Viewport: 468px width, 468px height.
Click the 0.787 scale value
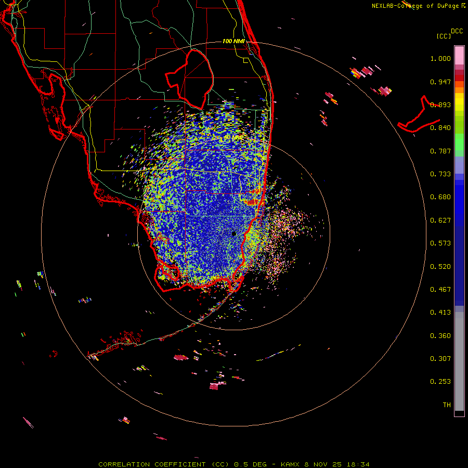440,151
